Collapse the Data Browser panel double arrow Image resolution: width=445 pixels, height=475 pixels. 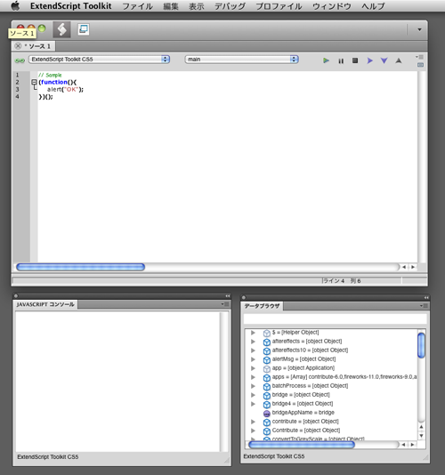click(426, 297)
